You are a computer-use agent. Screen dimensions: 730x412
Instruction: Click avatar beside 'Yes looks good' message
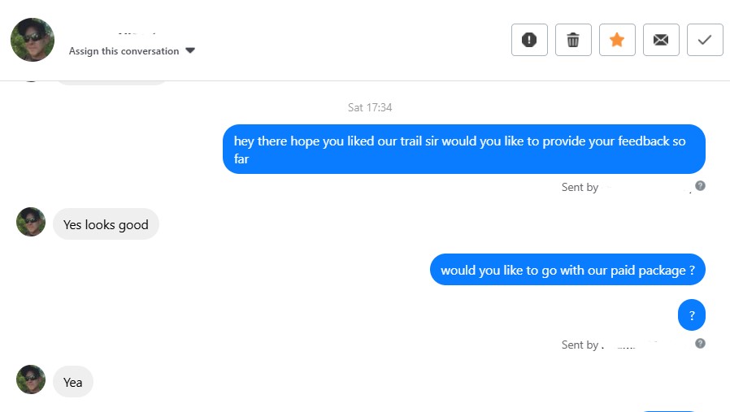tap(31, 223)
